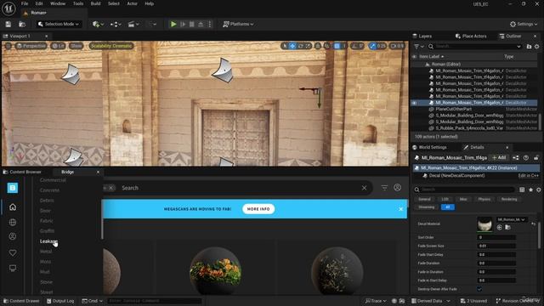Select the Decal (NewDecalComponent) row

click(456, 176)
